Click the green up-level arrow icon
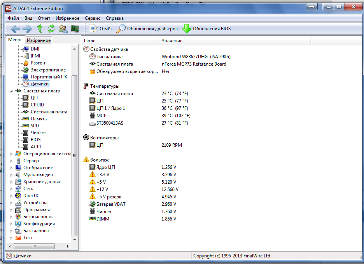 coord(40,29)
